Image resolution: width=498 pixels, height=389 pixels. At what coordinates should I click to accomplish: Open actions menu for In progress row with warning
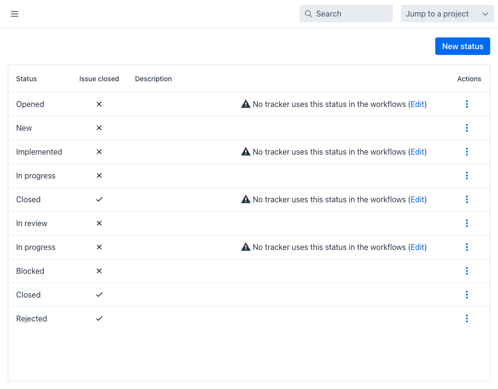(x=466, y=247)
